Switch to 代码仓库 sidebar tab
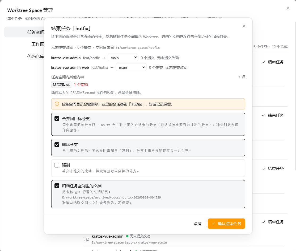296x251 pixels. click(36, 56)
